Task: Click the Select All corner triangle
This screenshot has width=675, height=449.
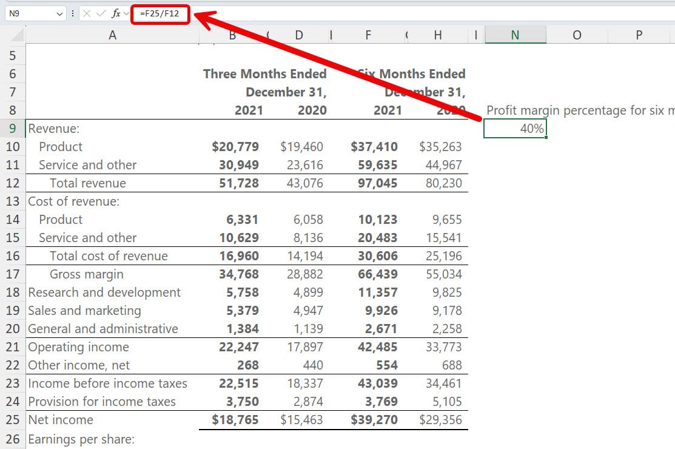Action: [17, 36]
